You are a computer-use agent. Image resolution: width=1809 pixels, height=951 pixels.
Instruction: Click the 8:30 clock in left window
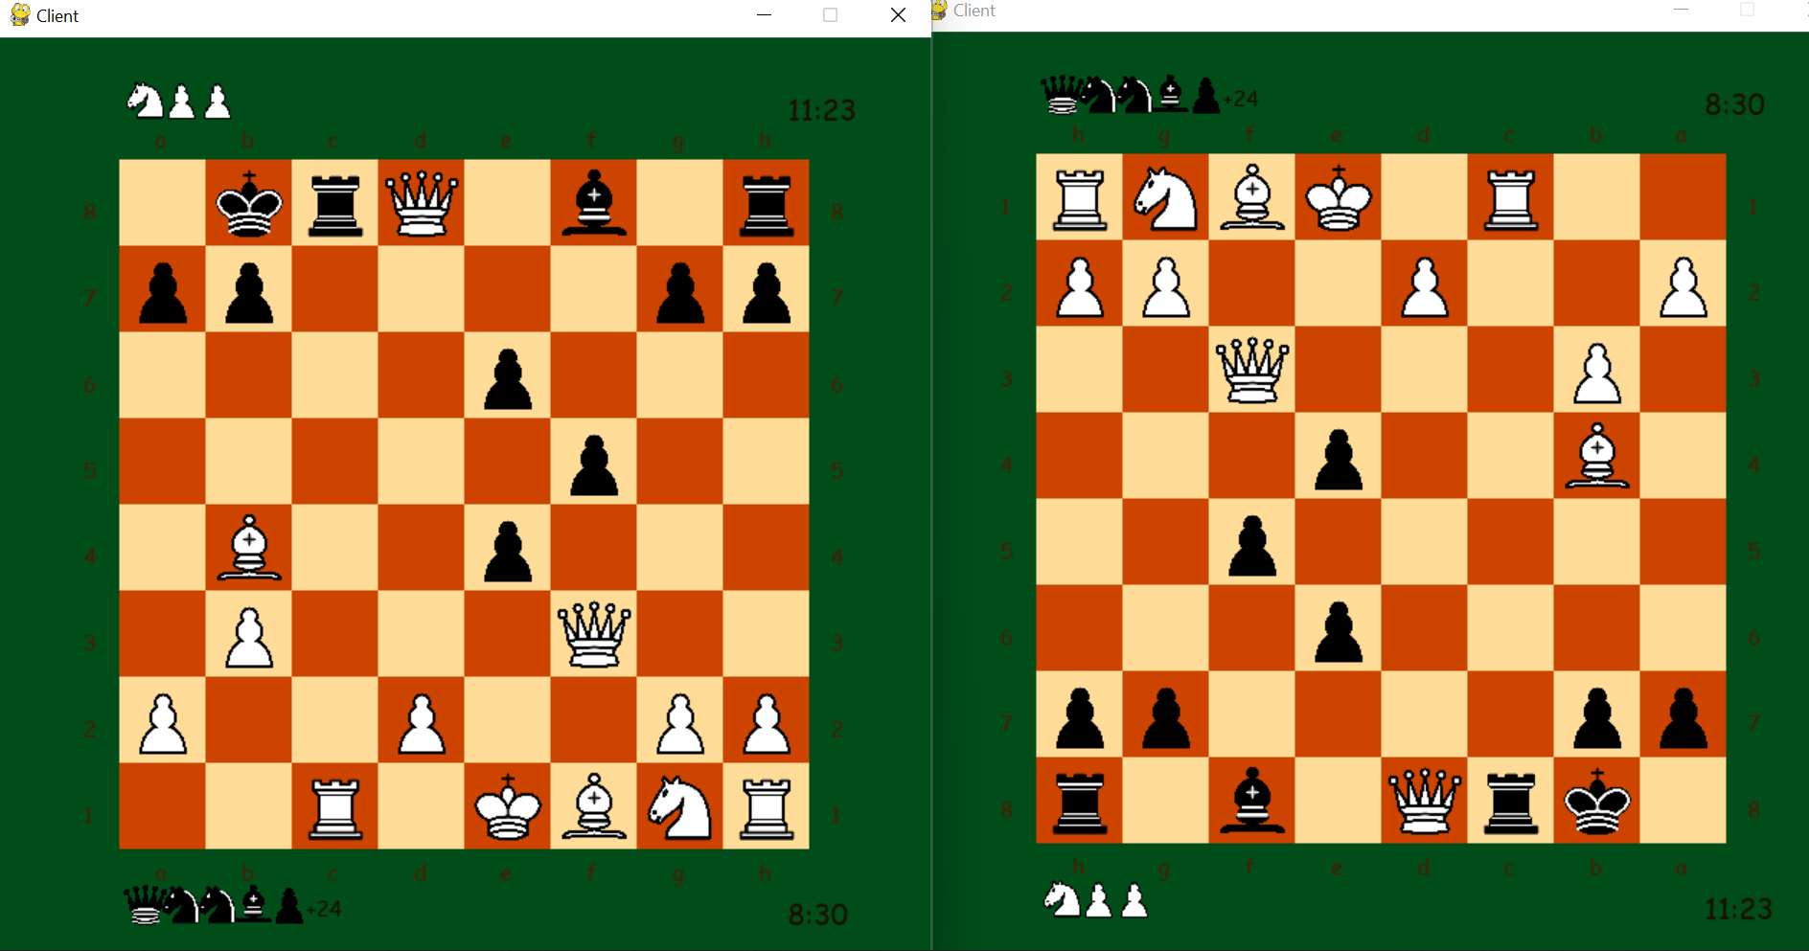[817, 915]
